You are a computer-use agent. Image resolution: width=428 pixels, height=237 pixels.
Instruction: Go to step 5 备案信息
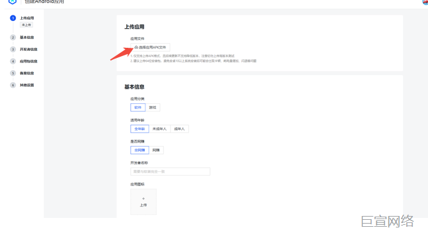[x=27, y=73]
